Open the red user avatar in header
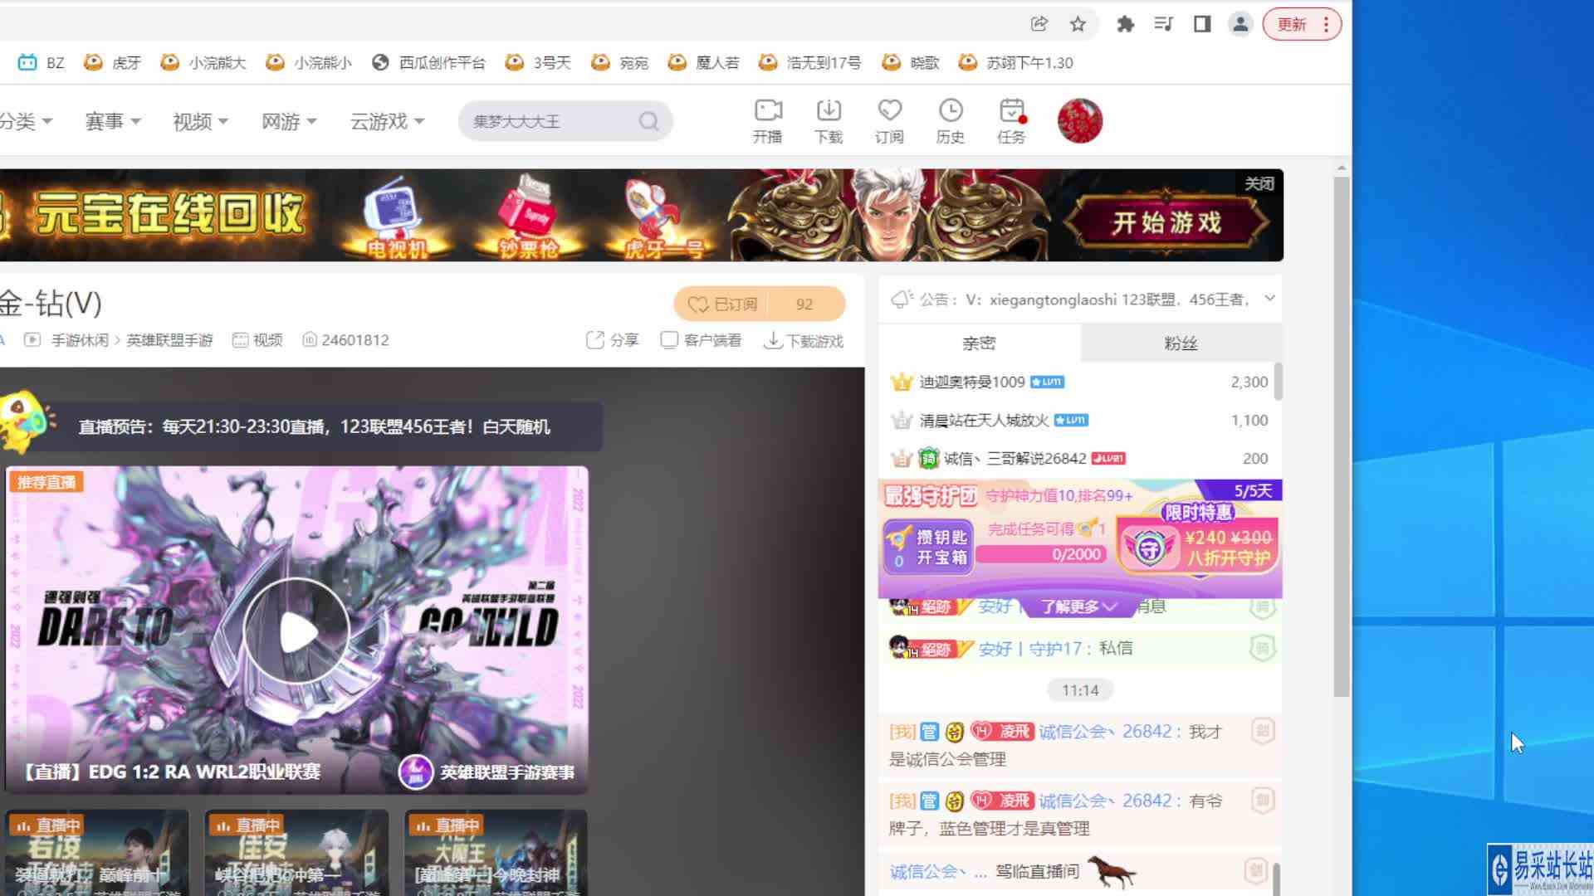Screen dimensions: 1594x896 coord(1080,121)
